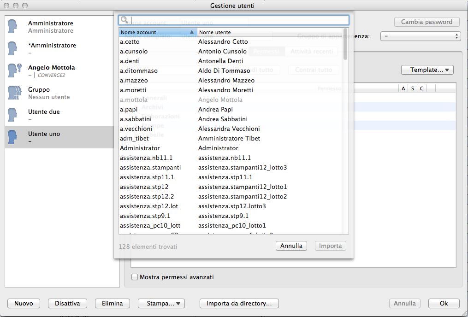The height and width of the screenshot is (317, 468).
Task: Click inside the directory search field
Action: click(x=237, y=20)
